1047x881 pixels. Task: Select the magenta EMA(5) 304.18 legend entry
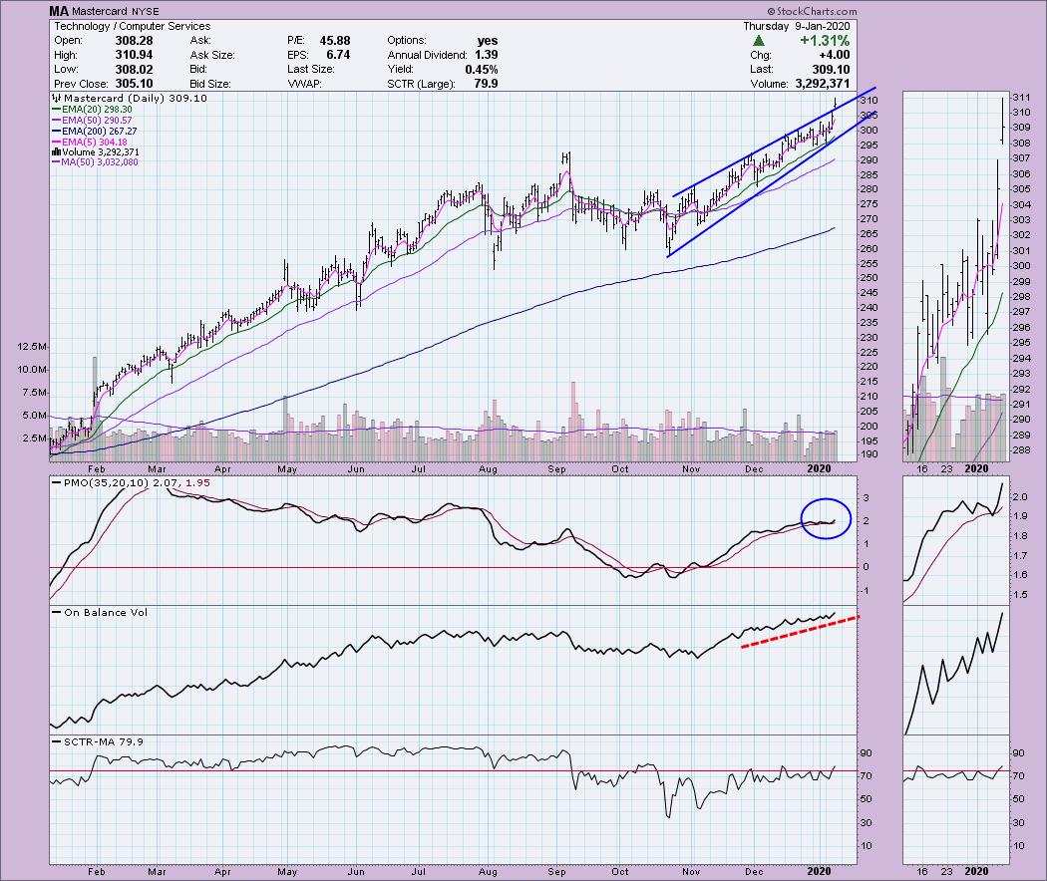(x=90, y=142)
